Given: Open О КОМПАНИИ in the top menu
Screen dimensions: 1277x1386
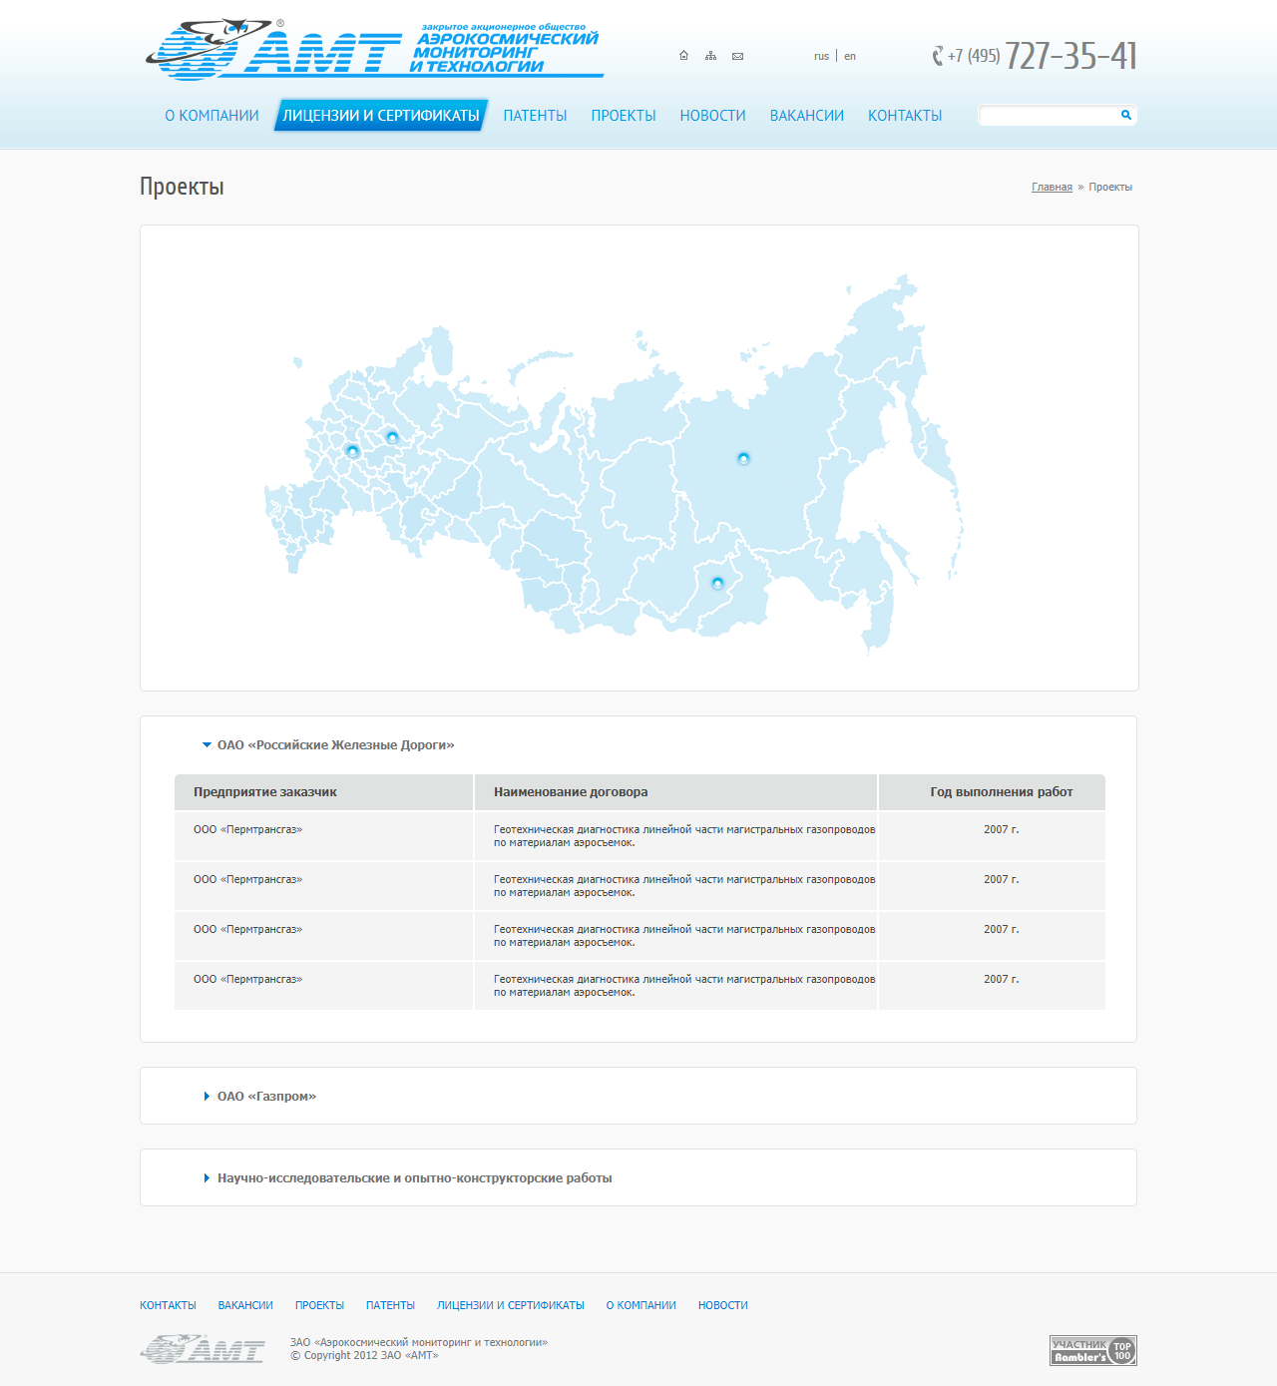Looking at the screenshot, I should coord(212,116).
